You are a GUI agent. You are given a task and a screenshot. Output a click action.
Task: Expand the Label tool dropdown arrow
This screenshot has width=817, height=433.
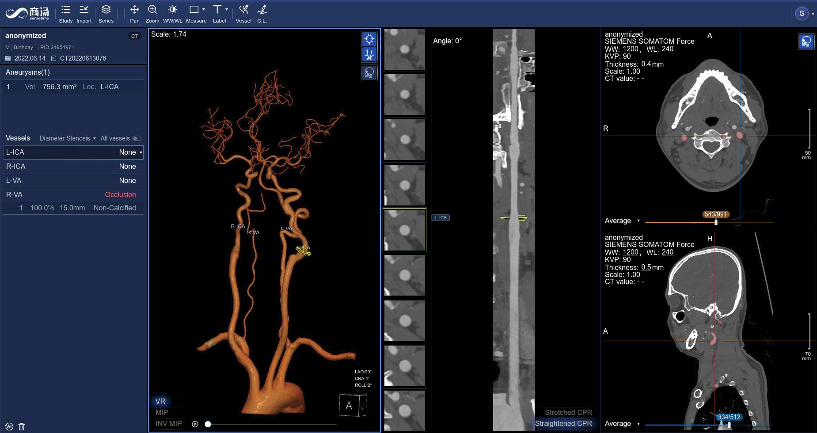click(227, 9)
